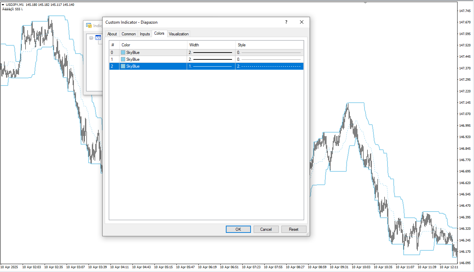The height and width of the screenshot is (272, 474).
Task: Open the Common tab
Action: tap(129, 34)
